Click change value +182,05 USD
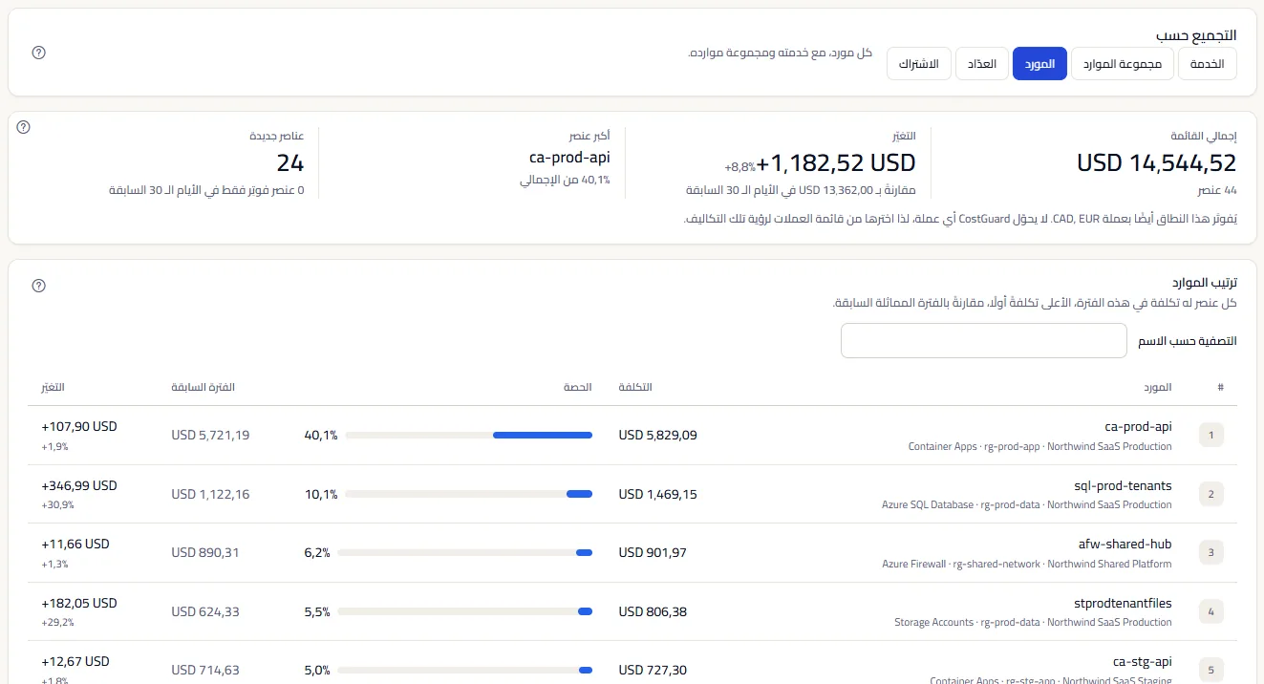Screen dimensions: 1264x684 [x=79, y=603]
